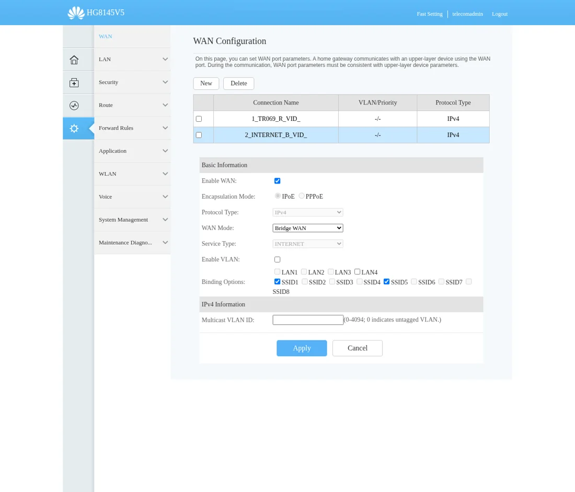Expand the Security menu chevron
The height and width of the screenshot is (492, 575).
pos(165,82)
